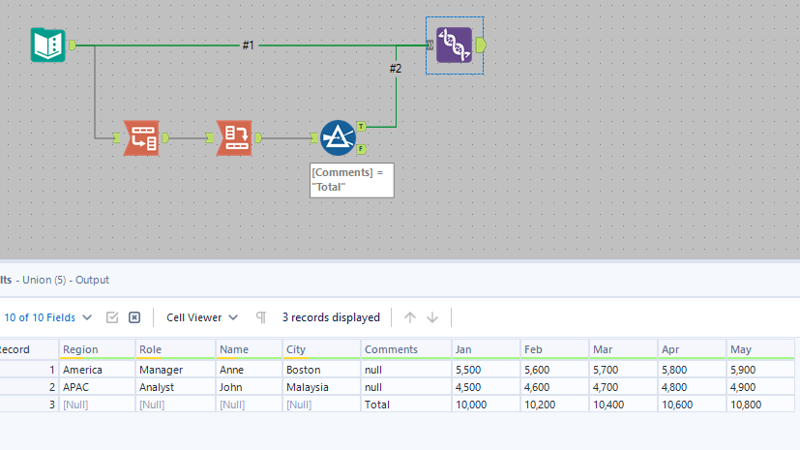This screenshot has height=450, width=800.
Task: Open the 10 of 10 Fields dropdown
Action: click(48, 317)
